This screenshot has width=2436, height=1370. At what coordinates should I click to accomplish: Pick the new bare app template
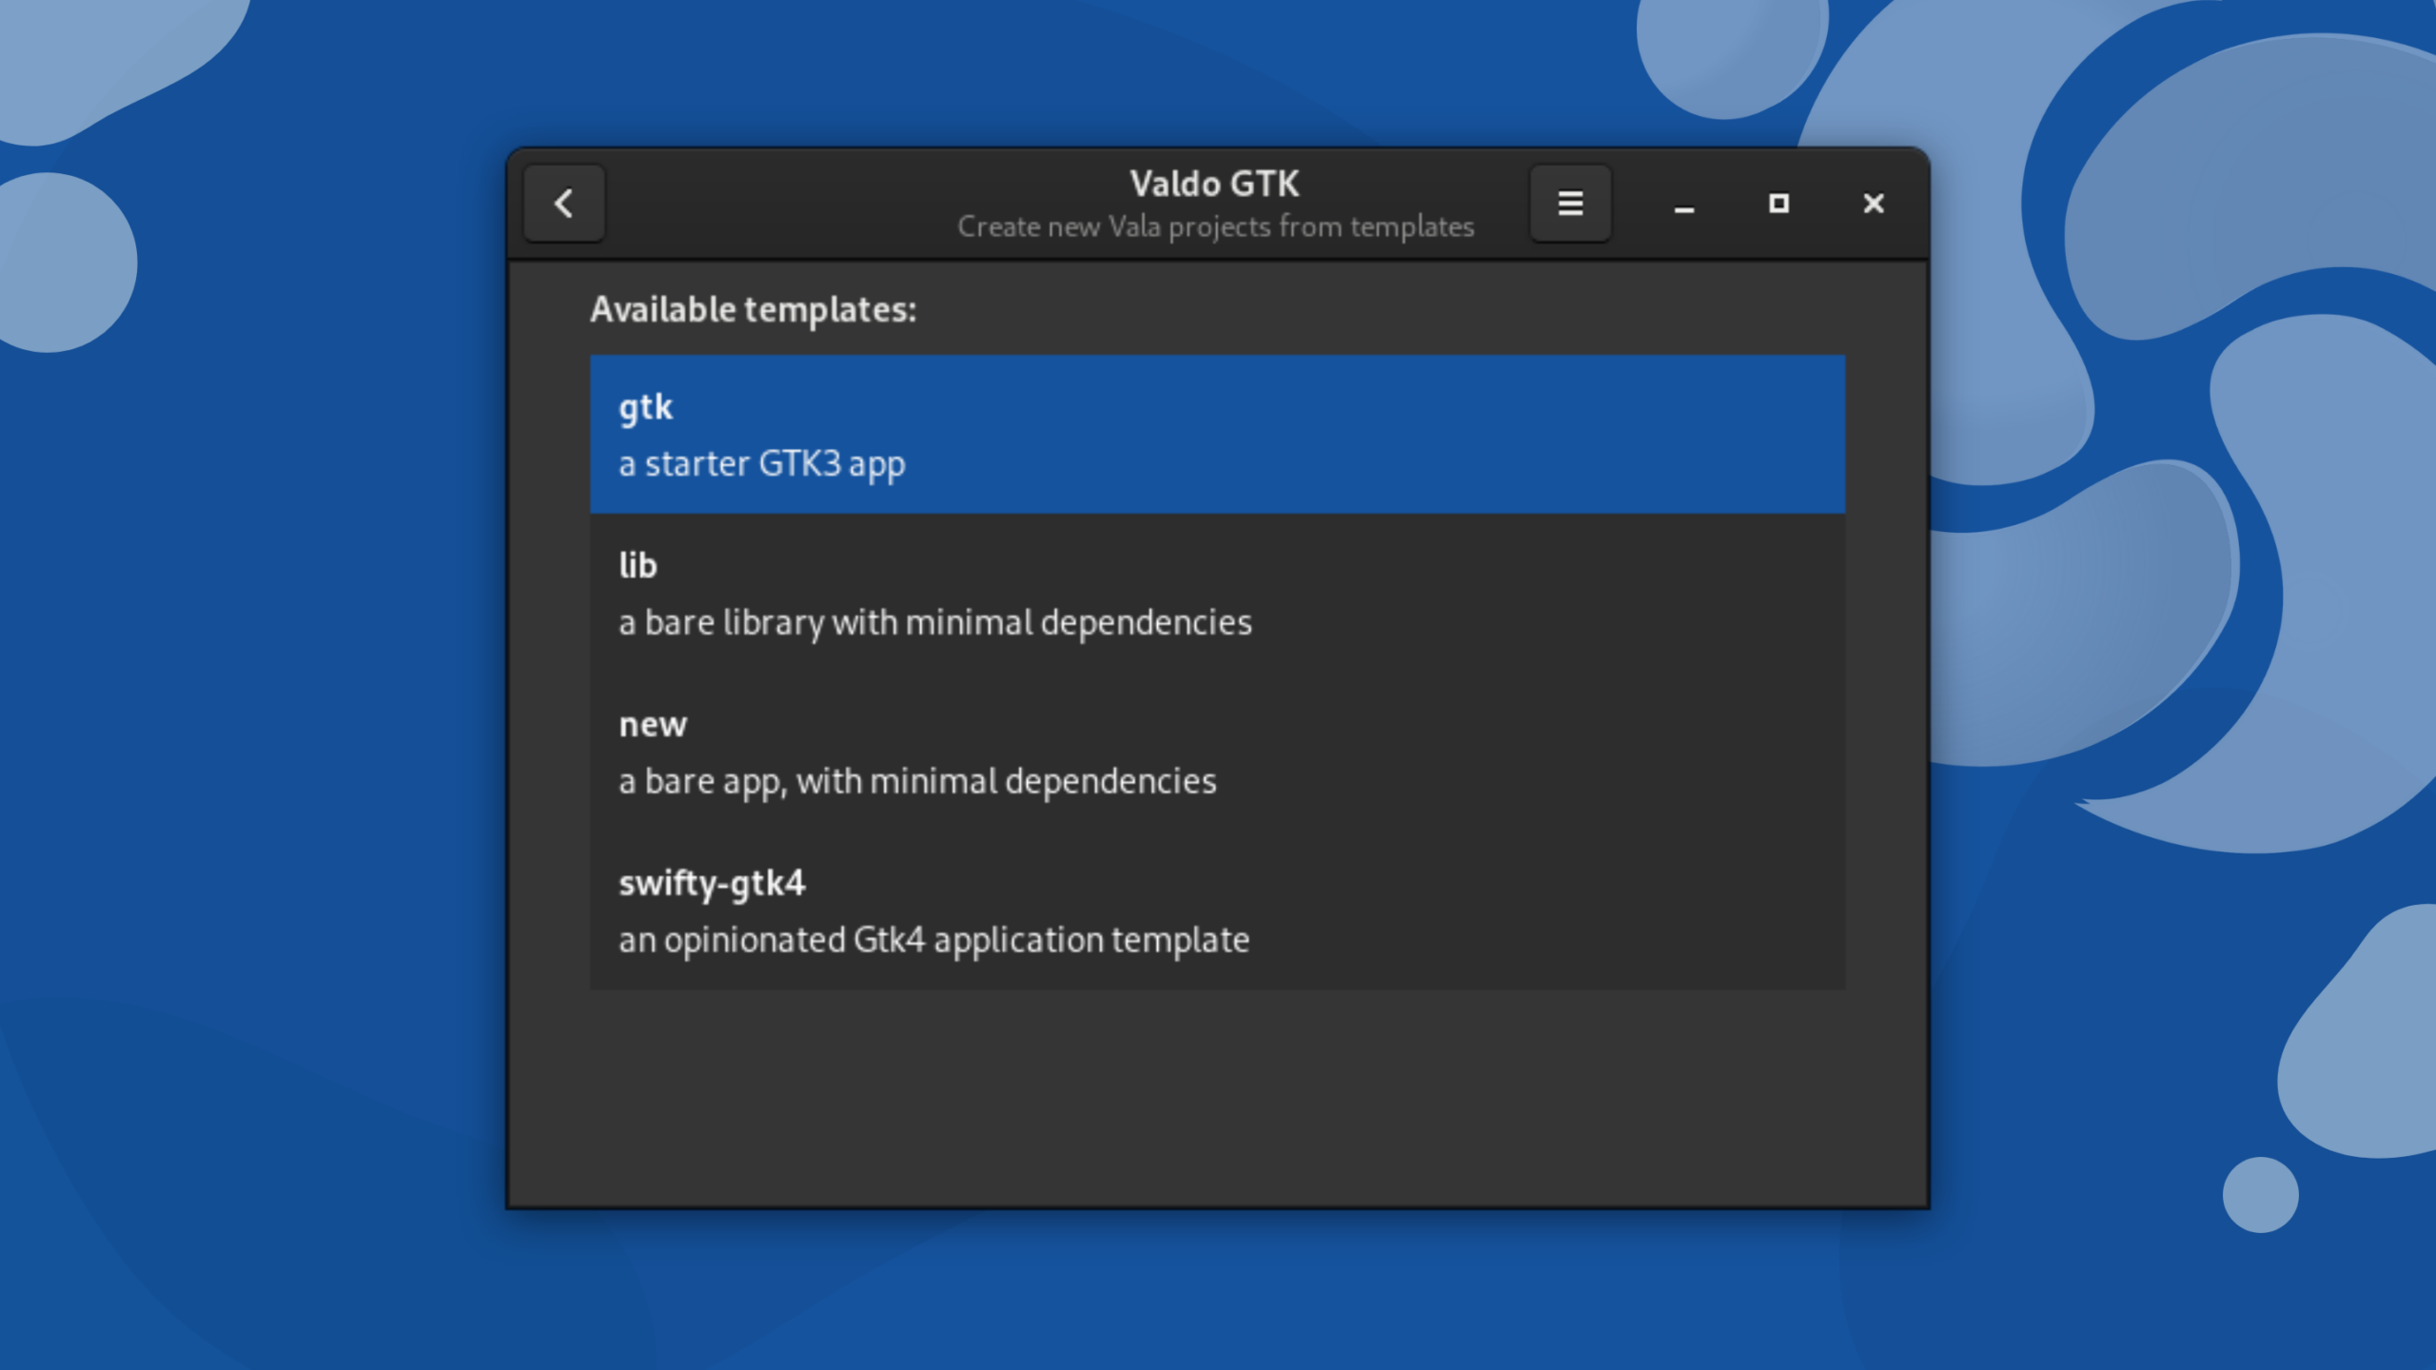tap(1217, 752)
